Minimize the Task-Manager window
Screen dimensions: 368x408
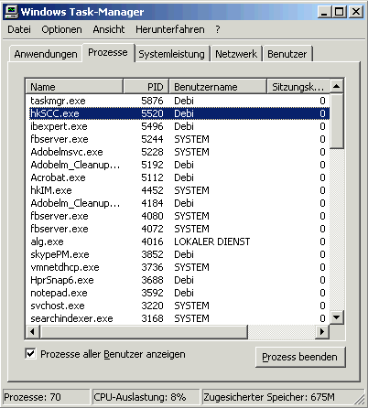(324, 12)
